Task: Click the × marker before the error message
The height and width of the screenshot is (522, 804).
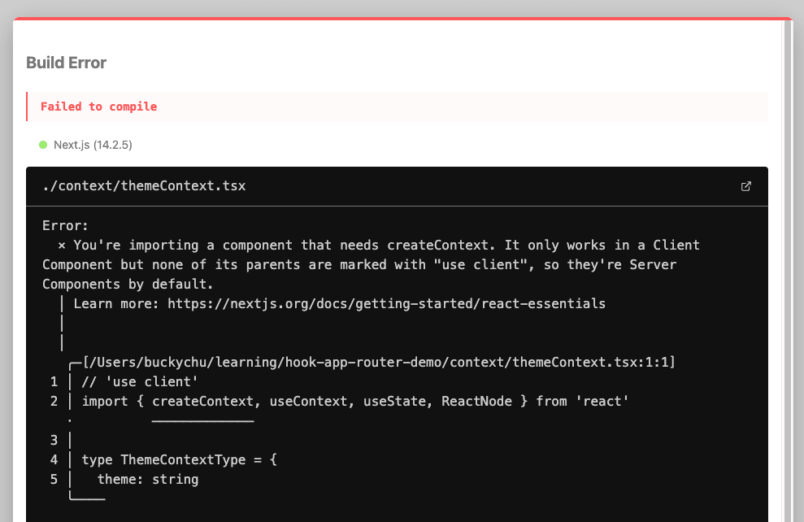Action: point(62,245)
